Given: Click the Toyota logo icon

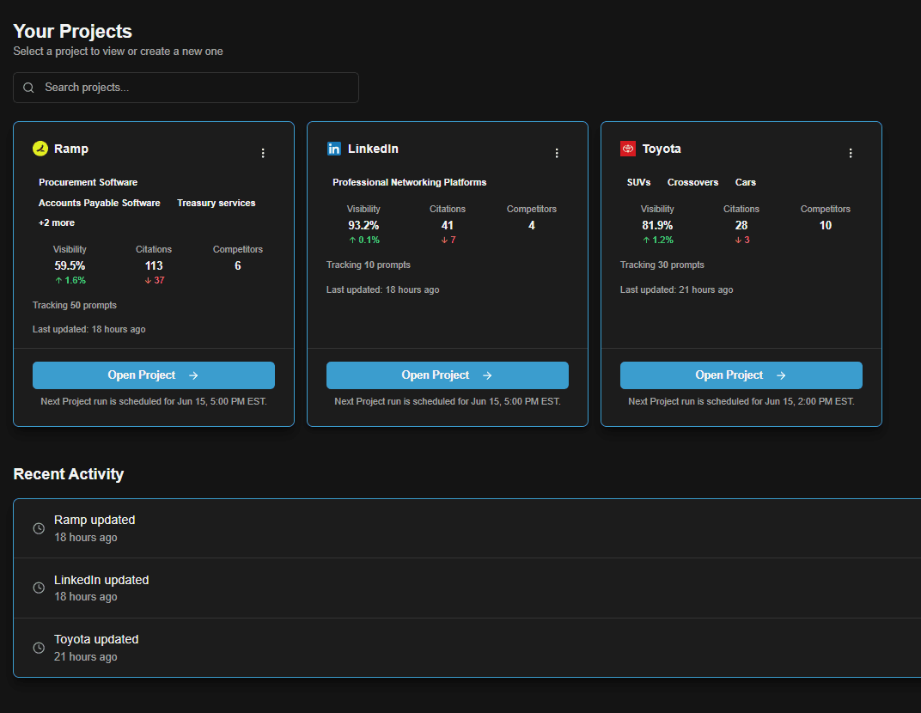Looking at the screenshot, I should [628, 149].
